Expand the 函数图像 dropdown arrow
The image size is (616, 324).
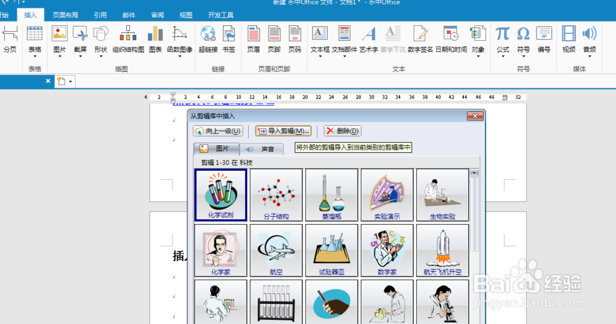(x=179, y=57)
